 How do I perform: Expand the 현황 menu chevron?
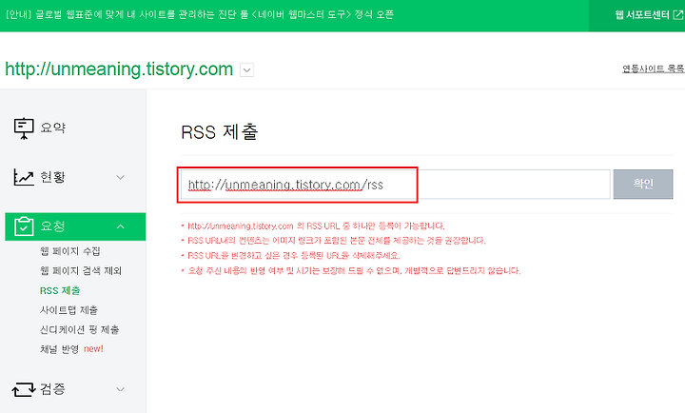[x=120, y=177]
